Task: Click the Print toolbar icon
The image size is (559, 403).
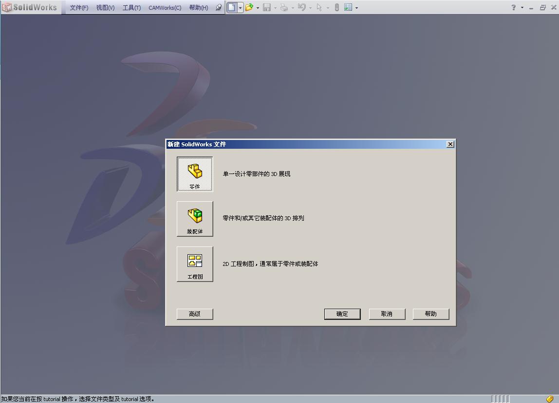Action: point(284,7)
